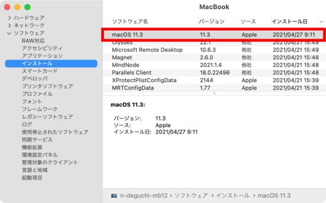Open 言語と地域 in the sidebar
Screen dimensions: 326x203
tap(35, 170)
